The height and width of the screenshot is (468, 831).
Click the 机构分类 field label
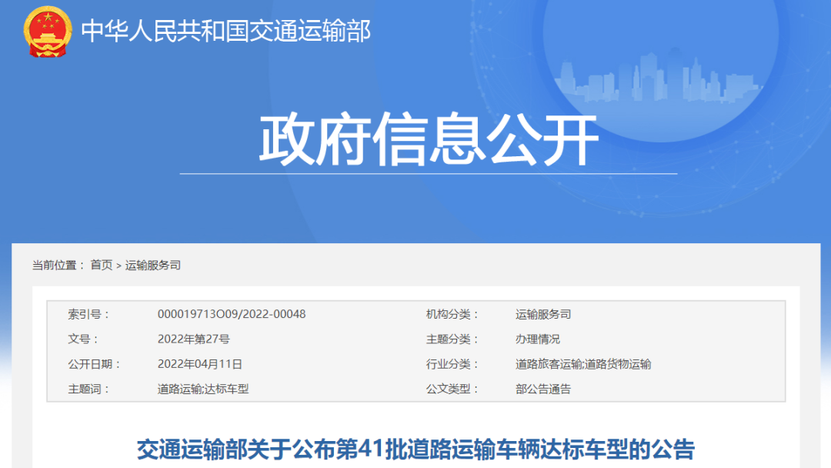452,314
